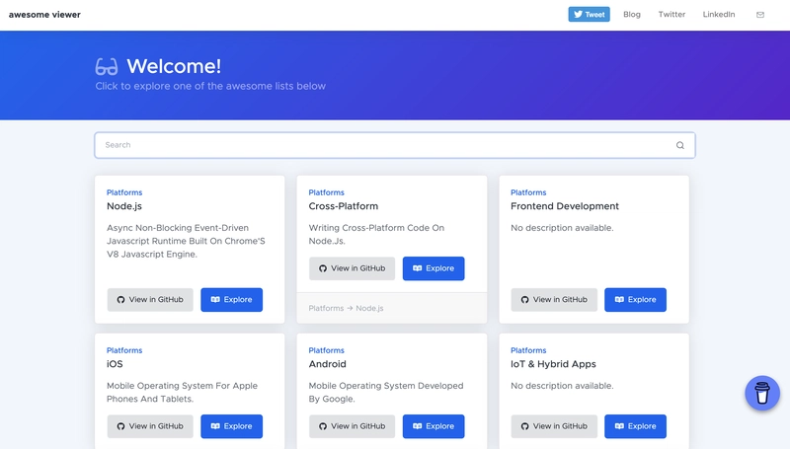Open the Twitter link in navigation

pos(671,14)
